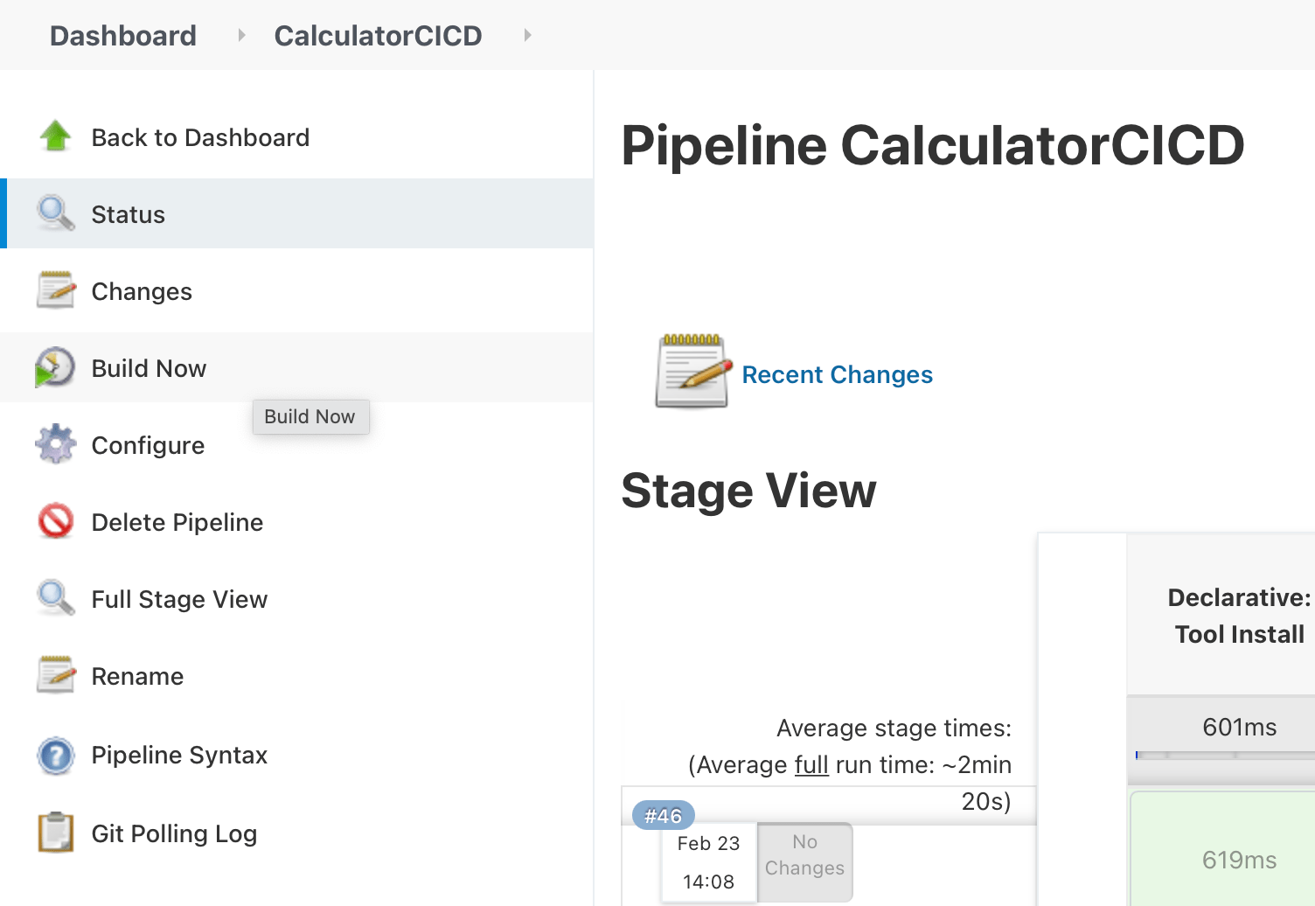Select CalculatorCICD in the breadcrumb bar

pyautogui.click(x=378, y=36)
